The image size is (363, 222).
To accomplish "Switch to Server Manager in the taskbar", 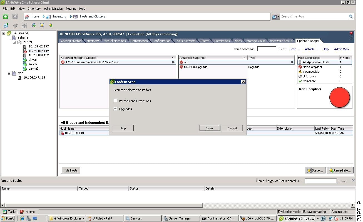I will click(181, 218).
